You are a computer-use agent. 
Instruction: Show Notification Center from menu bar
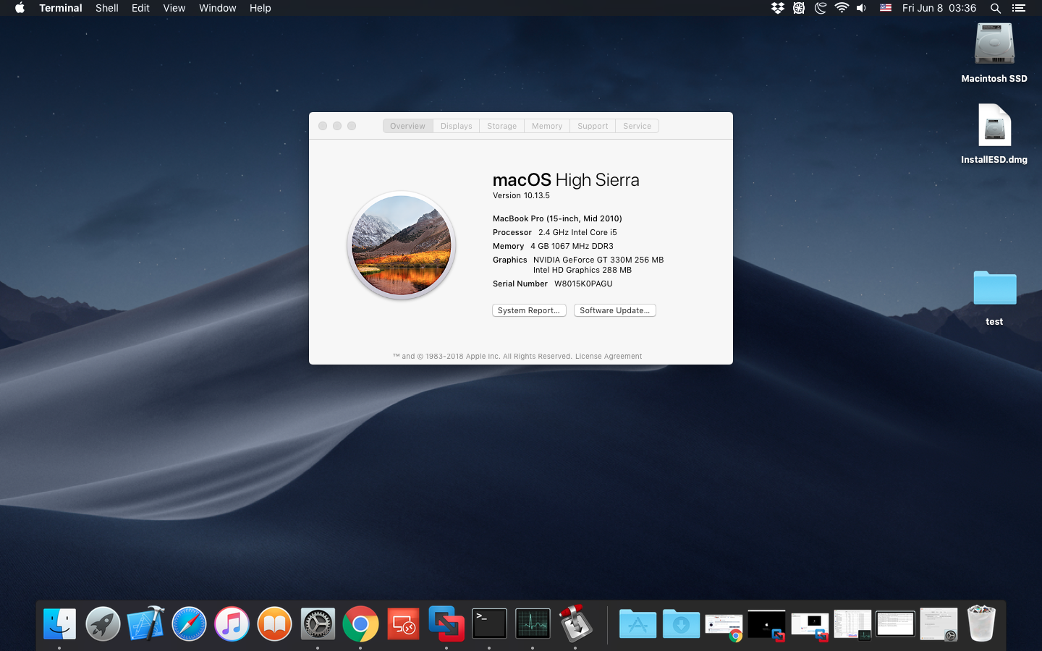click(x=1019, y=8)
